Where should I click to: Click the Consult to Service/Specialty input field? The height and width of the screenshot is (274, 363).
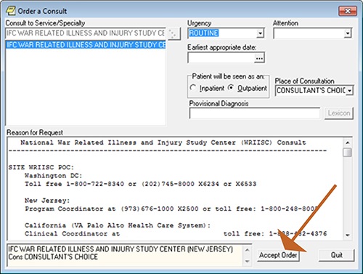click(x=86, y=33)
